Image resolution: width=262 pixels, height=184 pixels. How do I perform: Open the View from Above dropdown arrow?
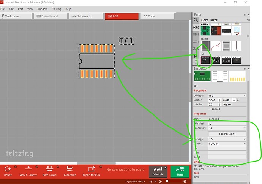point(37,167)
